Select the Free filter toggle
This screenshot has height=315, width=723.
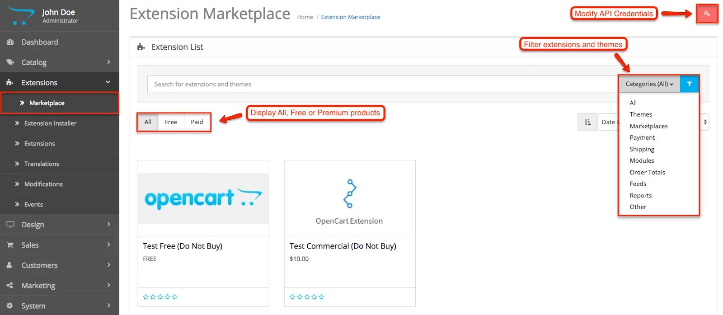coord(171,122)
